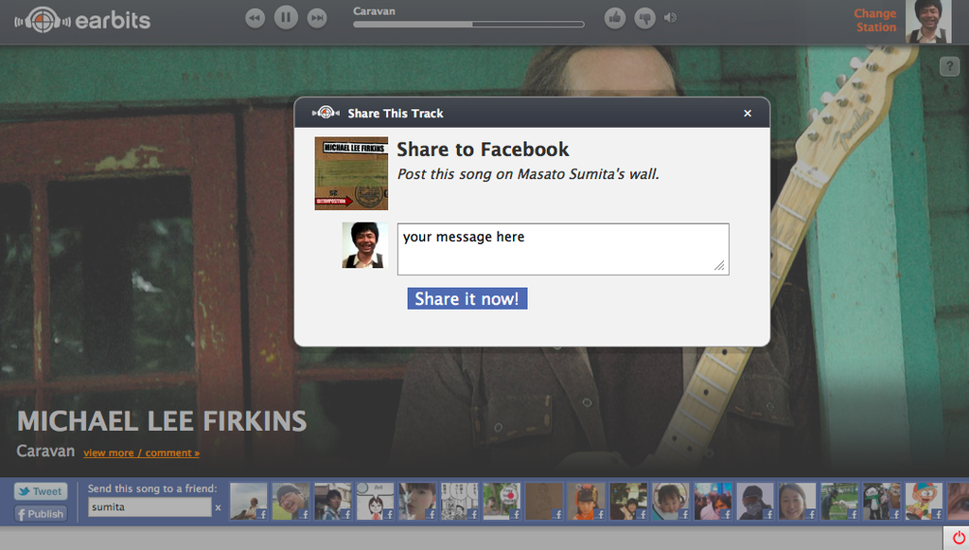The image size is (969, 550).
Task: Click the Share it now! button
Action: point(467,298)
